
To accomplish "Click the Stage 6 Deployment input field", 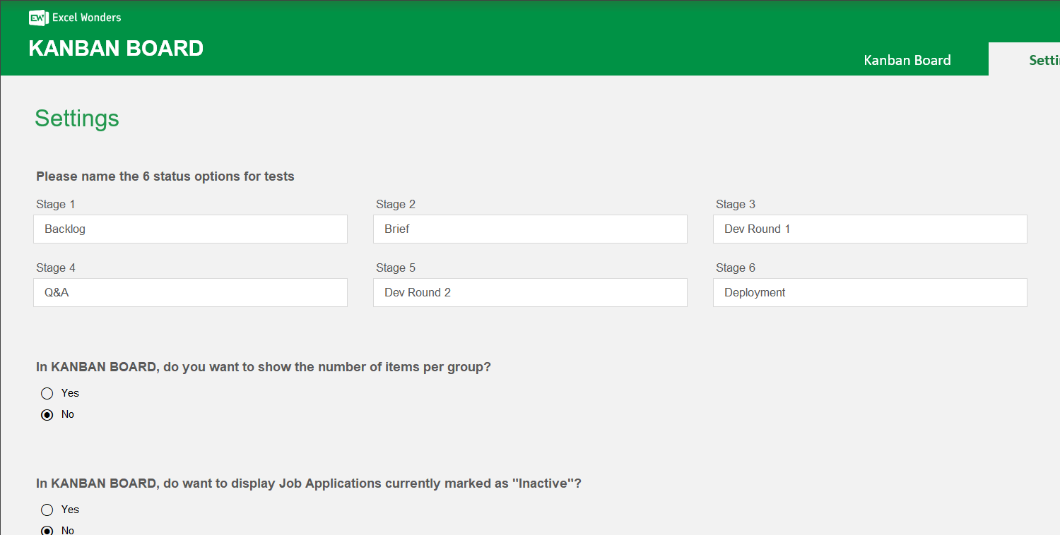I will point(870,292).
